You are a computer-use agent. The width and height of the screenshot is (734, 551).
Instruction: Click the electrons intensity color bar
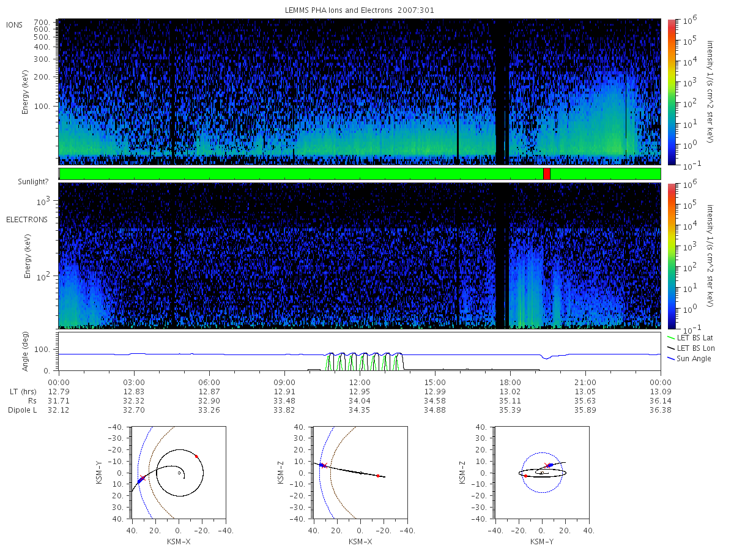click(x=671, y=256)
